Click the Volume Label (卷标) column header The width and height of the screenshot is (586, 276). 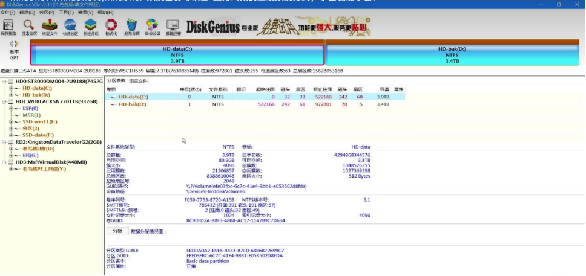pyautogui.click(x=111, y=89)
